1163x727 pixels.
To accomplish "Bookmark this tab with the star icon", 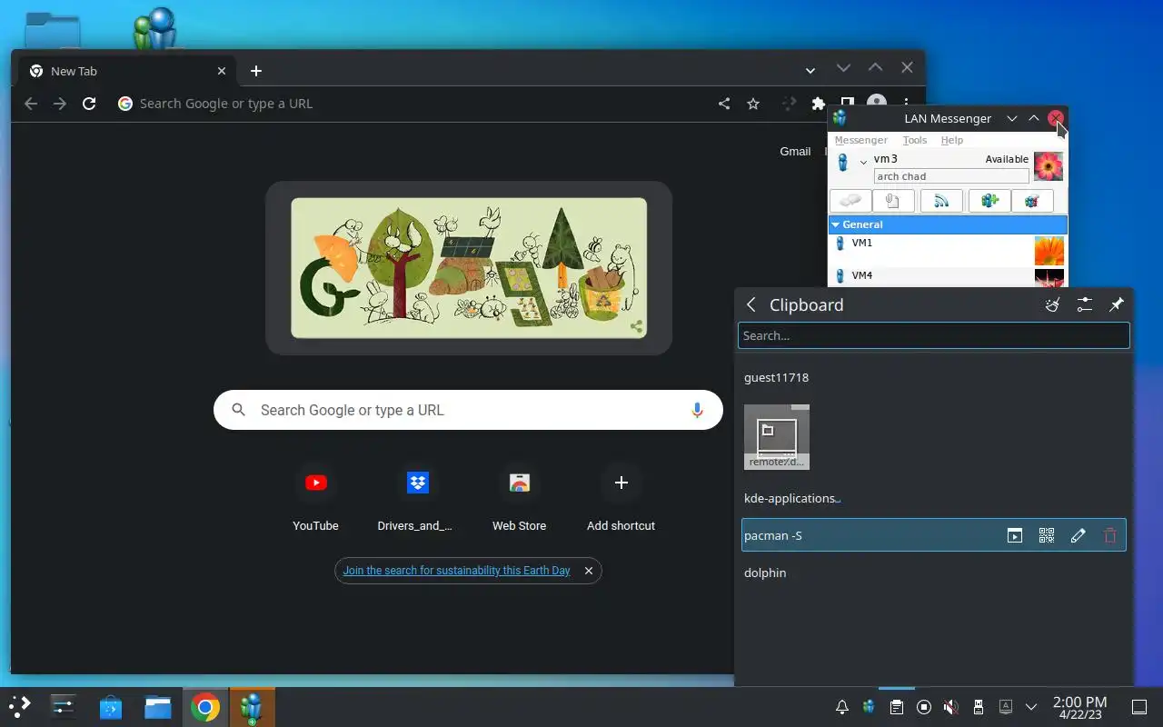I will (753, 104).
